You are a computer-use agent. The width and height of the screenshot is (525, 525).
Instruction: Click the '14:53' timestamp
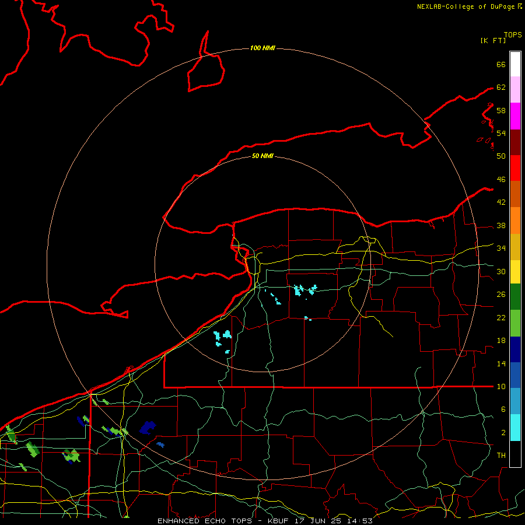coord(359,521)
